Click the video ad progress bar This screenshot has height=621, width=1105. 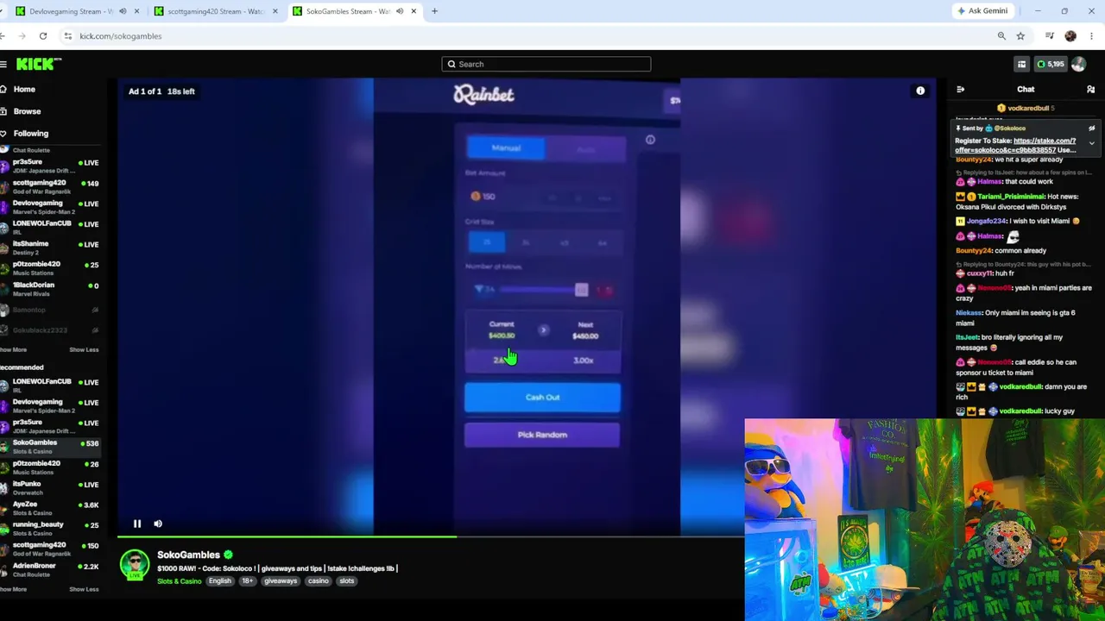click(x=431, y=537)
